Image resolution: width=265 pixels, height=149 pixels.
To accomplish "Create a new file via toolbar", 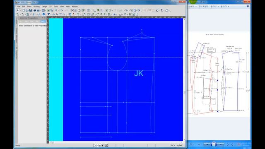I will [x=24, y=10].
